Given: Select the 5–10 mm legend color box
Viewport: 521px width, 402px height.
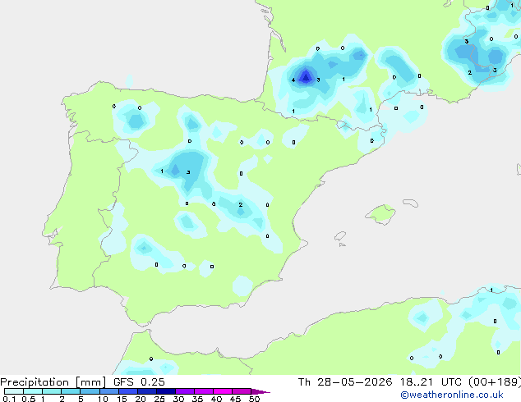Looking at the screenshot, I should pyautogui.click(x=90, y=391).
